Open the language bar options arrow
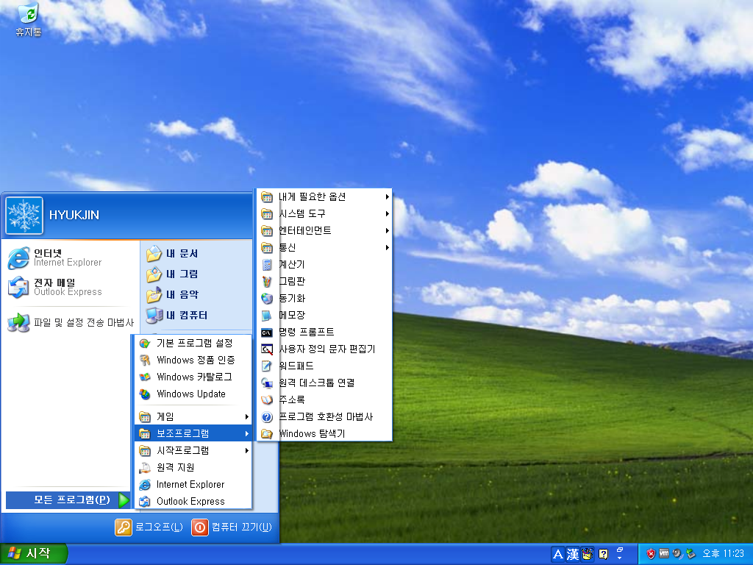The width and height of the screenshot is (753, 565). [x=619, y=558]
